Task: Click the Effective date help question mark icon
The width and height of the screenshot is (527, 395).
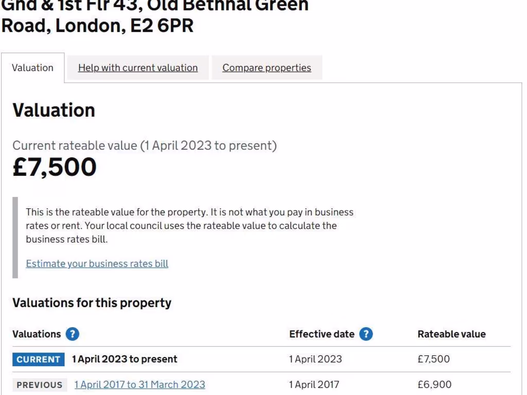Action: coord(366,334)
